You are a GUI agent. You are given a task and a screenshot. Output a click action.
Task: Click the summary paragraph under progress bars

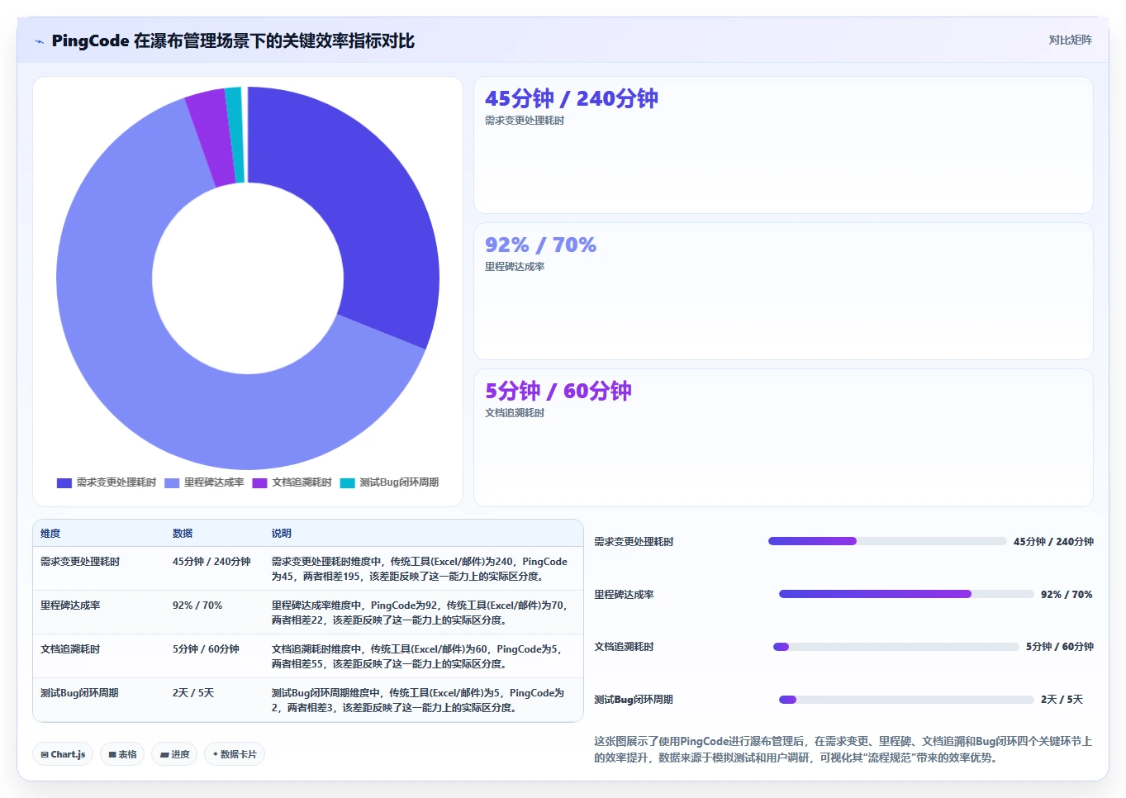[843, 749]
